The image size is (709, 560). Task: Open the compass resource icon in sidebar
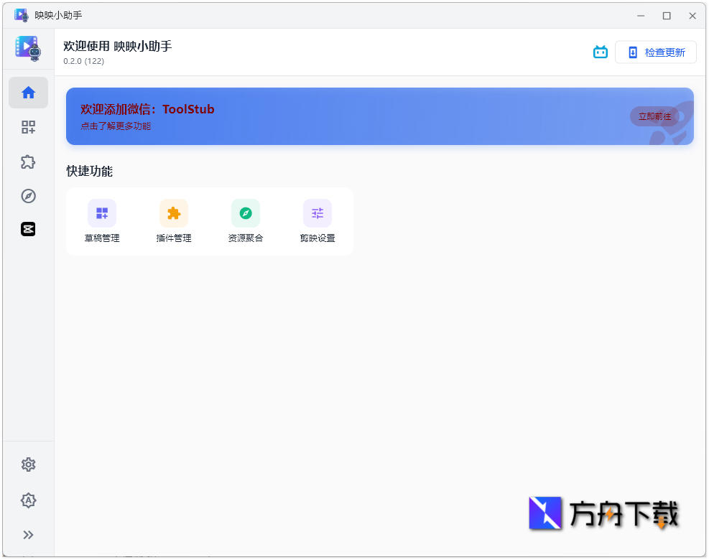coord(28,196)
